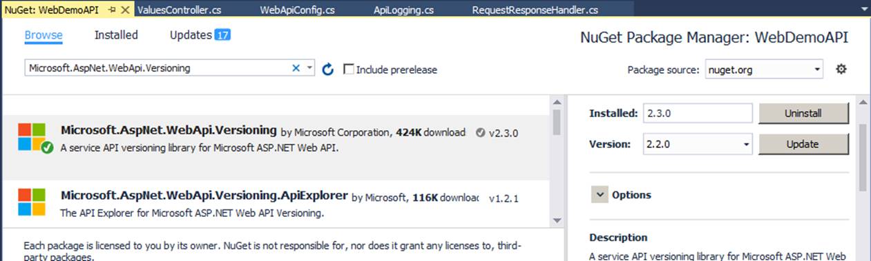The width and height of the screenshot is (871, 261).
Task: Collapse the Options expander
Action: (x=600, y=195)
